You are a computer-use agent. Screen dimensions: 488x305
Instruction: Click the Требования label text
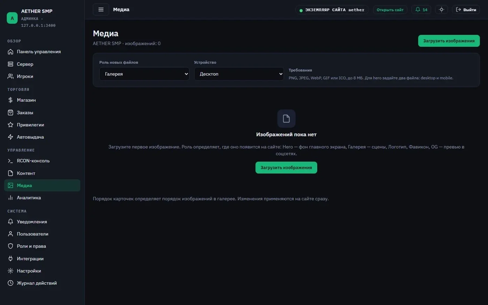(300, 70)
